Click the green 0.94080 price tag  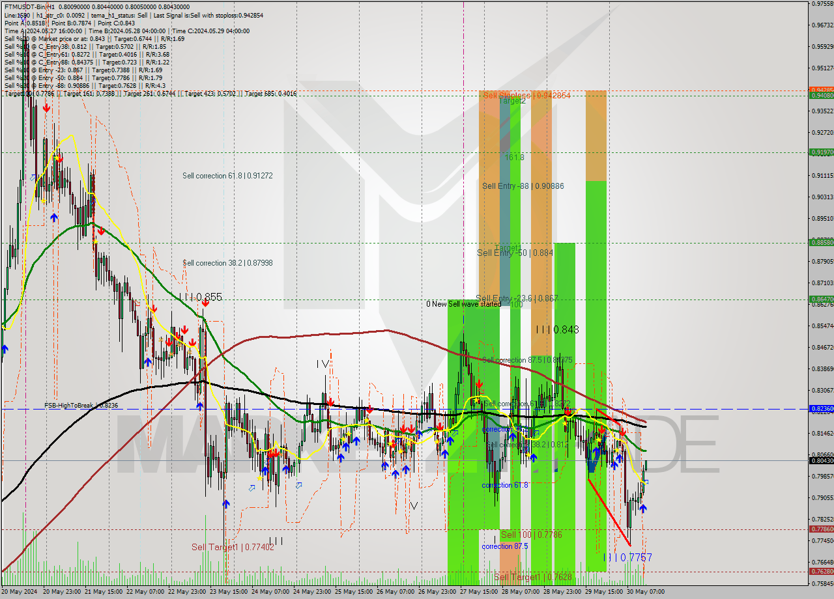821,96
